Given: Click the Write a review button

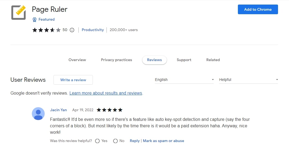Looking at the screenshot, I should pos(73,80).
